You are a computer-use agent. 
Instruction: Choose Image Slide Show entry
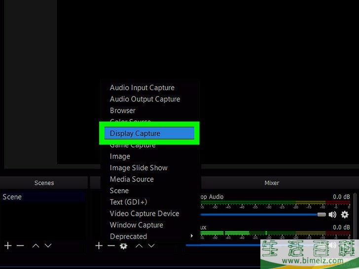139,168
